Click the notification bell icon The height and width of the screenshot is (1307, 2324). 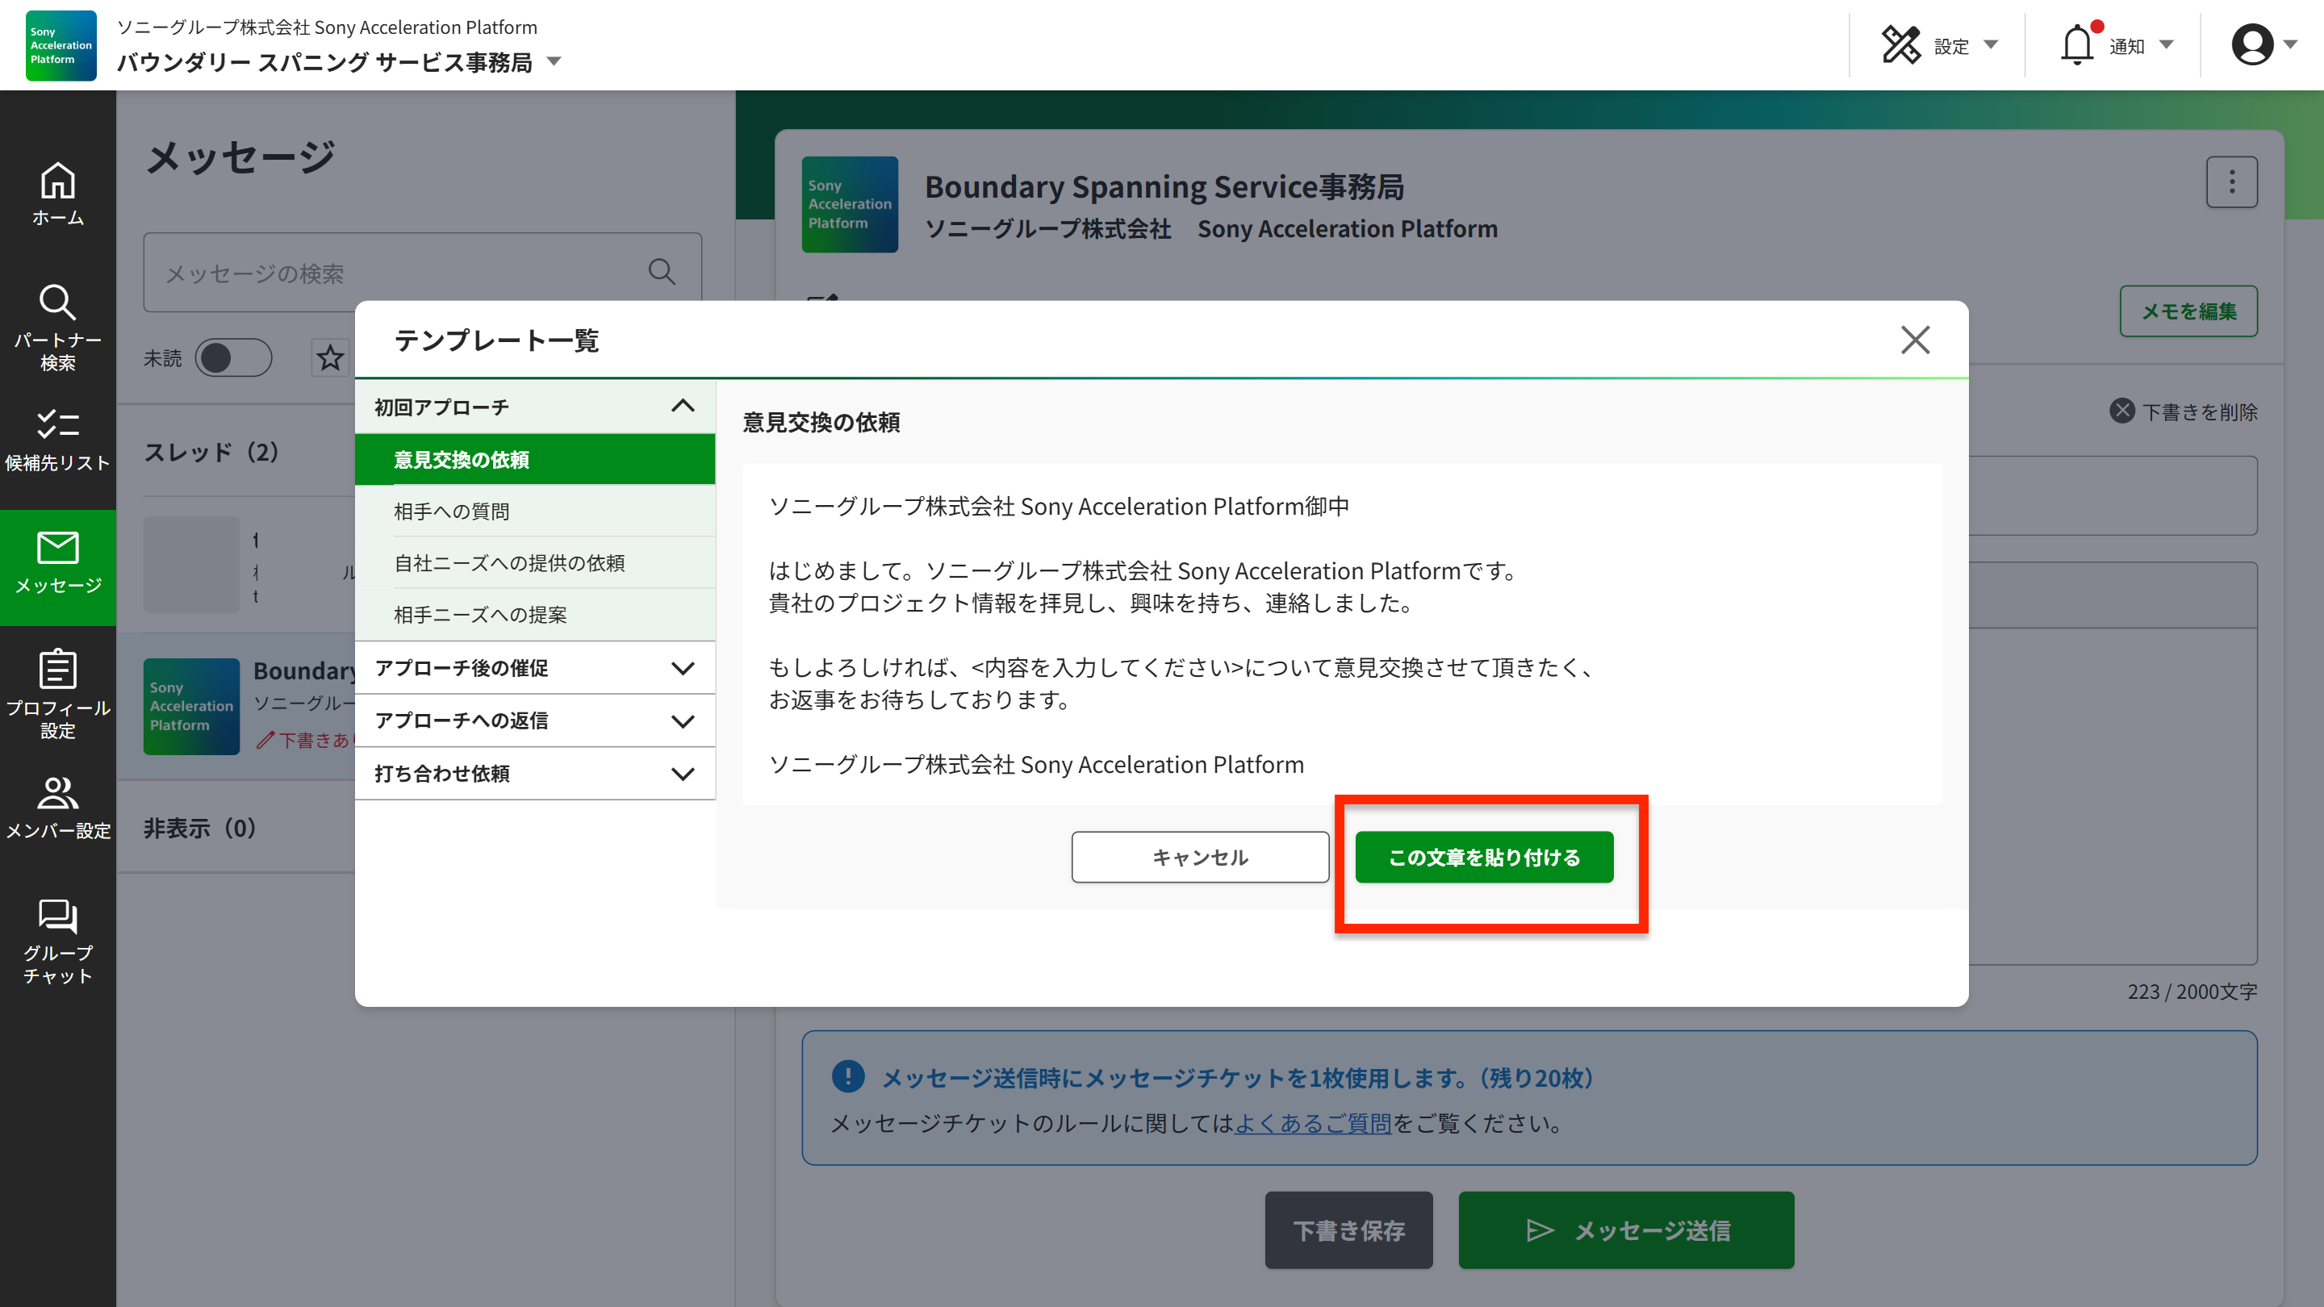click(2076, 45)
